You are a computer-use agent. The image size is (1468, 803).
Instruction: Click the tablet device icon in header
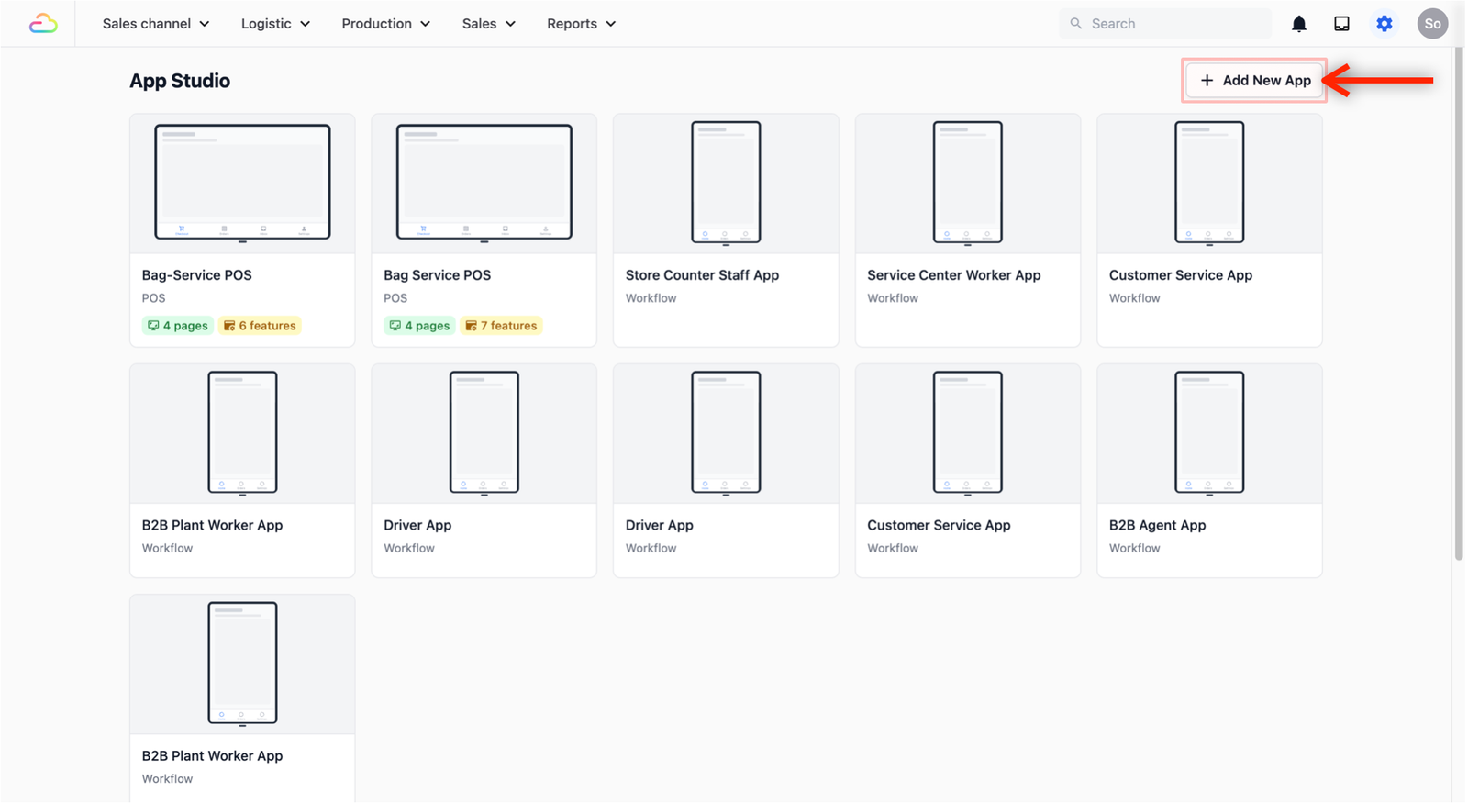1341,24
